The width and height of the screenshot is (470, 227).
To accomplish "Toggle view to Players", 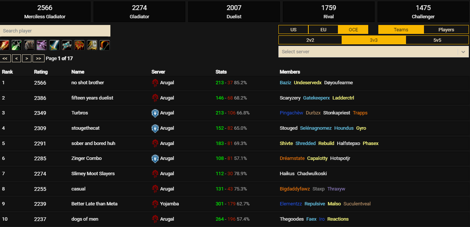I will pyautogui.click(x=446, y=30).
